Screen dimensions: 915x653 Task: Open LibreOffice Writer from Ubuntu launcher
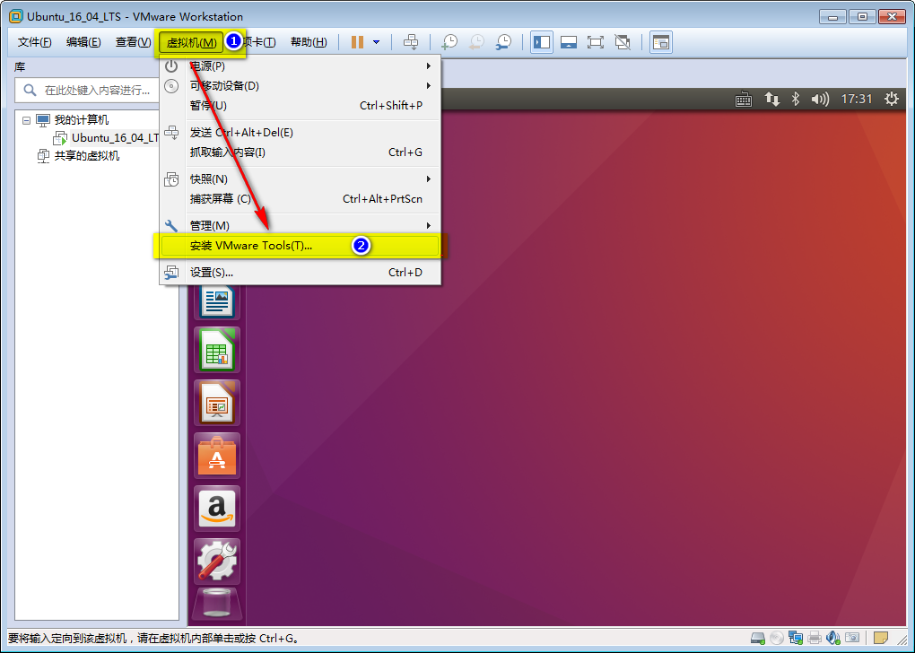[x=217, y=301]
